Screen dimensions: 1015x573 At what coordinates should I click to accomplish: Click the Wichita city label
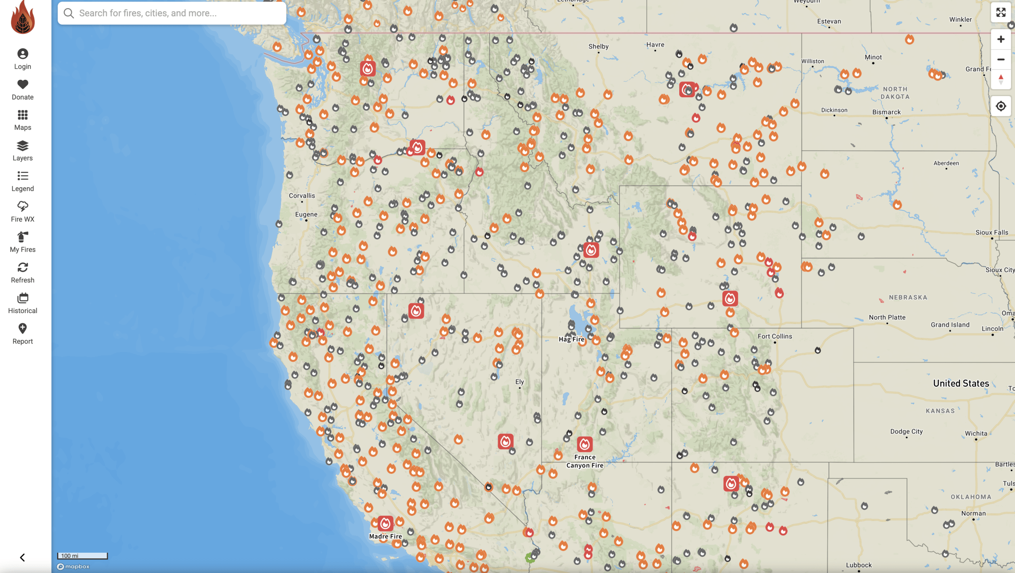point(976,434)
